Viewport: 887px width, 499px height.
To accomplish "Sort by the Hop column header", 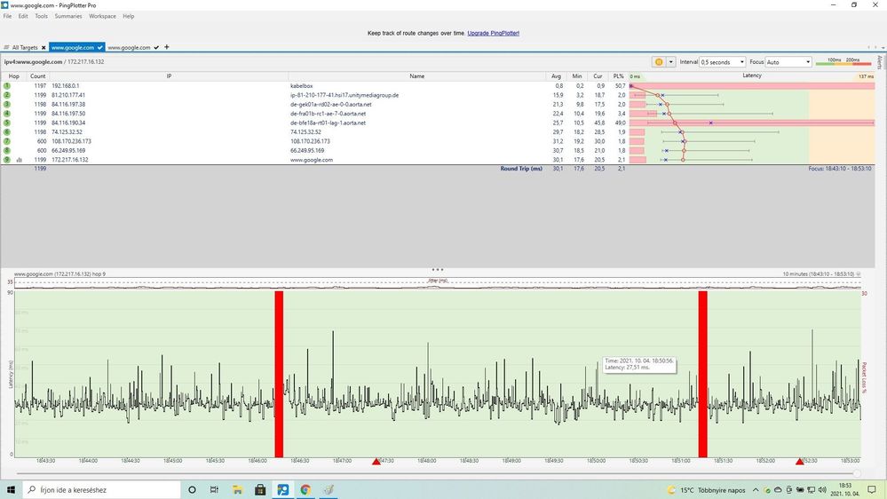I will (x=13, y=75).
